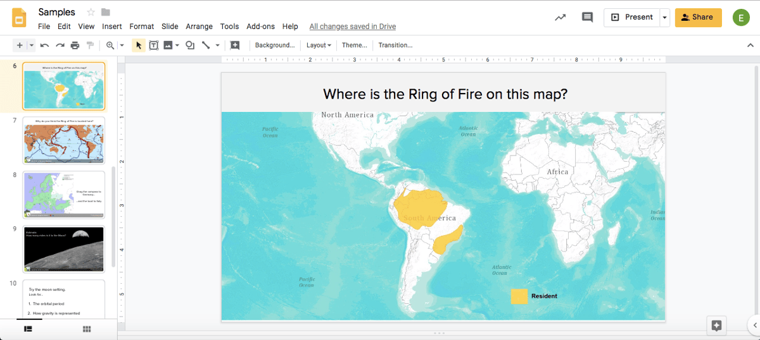Select the Shape tool

point(189,46)
